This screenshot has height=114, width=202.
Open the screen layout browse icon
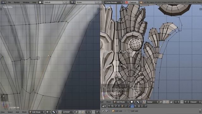pos(41,2)
